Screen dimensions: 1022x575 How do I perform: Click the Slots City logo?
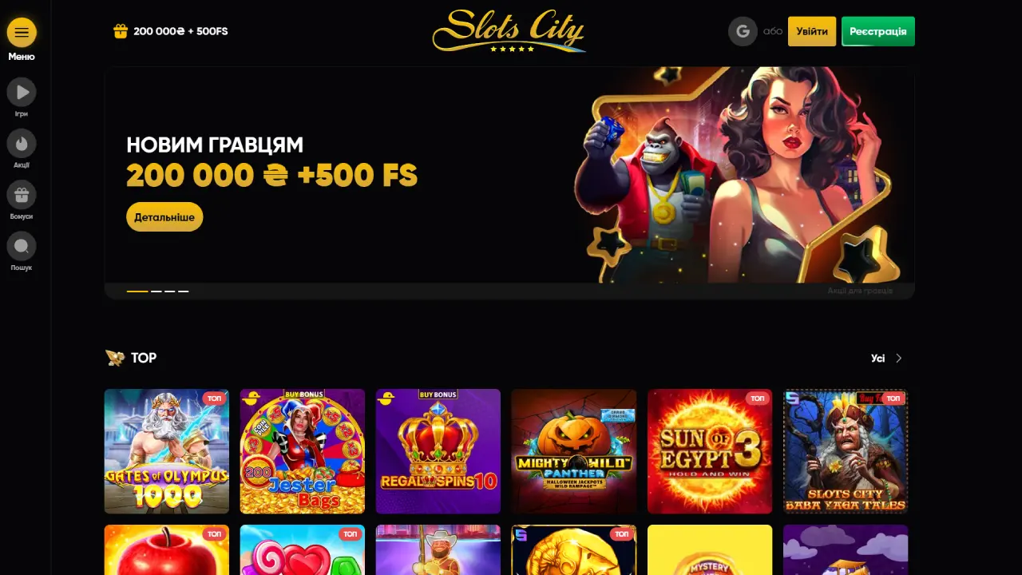pos(509,31)
